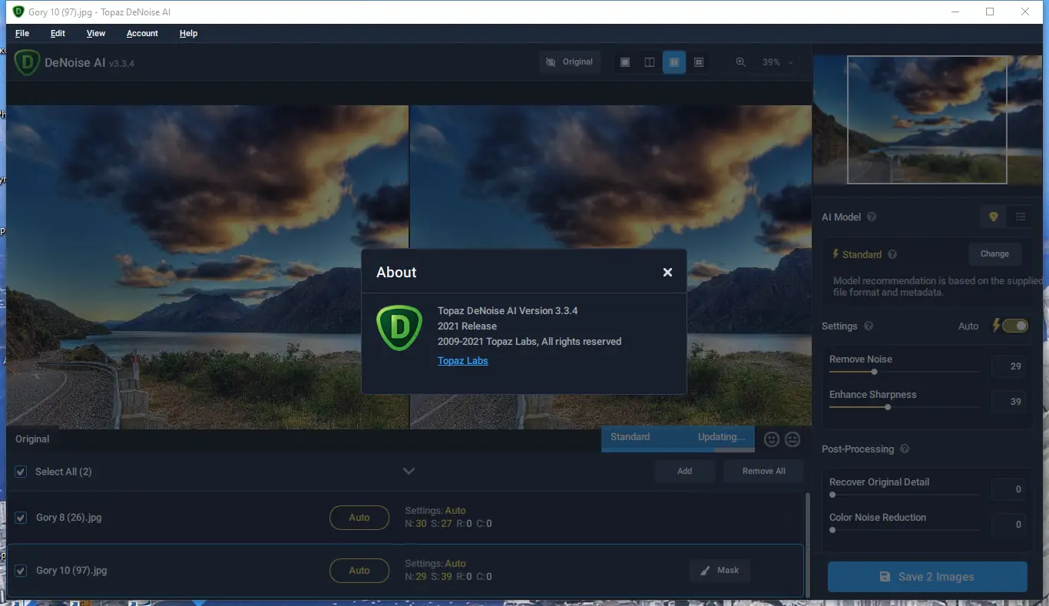
Task: Click the zoom magnifier icon
Action: 740,62
